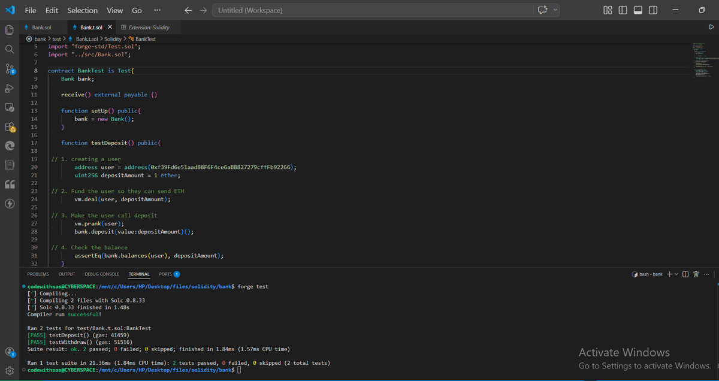Screen dimensions: 719x381
Task: Switch to the OUTPUT panel tab
Action: (67, 274)
